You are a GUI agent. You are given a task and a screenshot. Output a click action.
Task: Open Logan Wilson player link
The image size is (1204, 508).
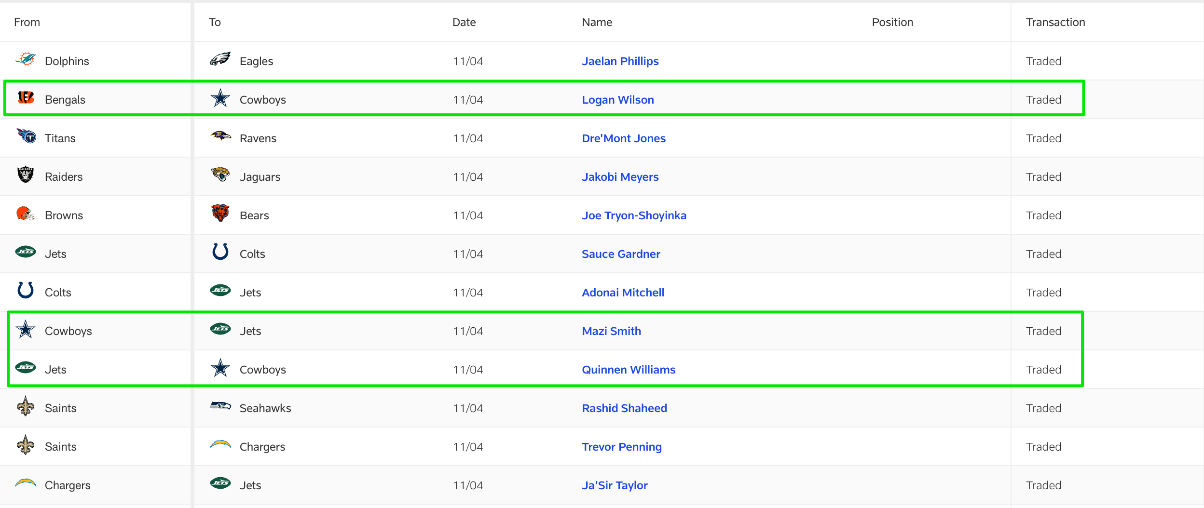click(x=617, y=100)
